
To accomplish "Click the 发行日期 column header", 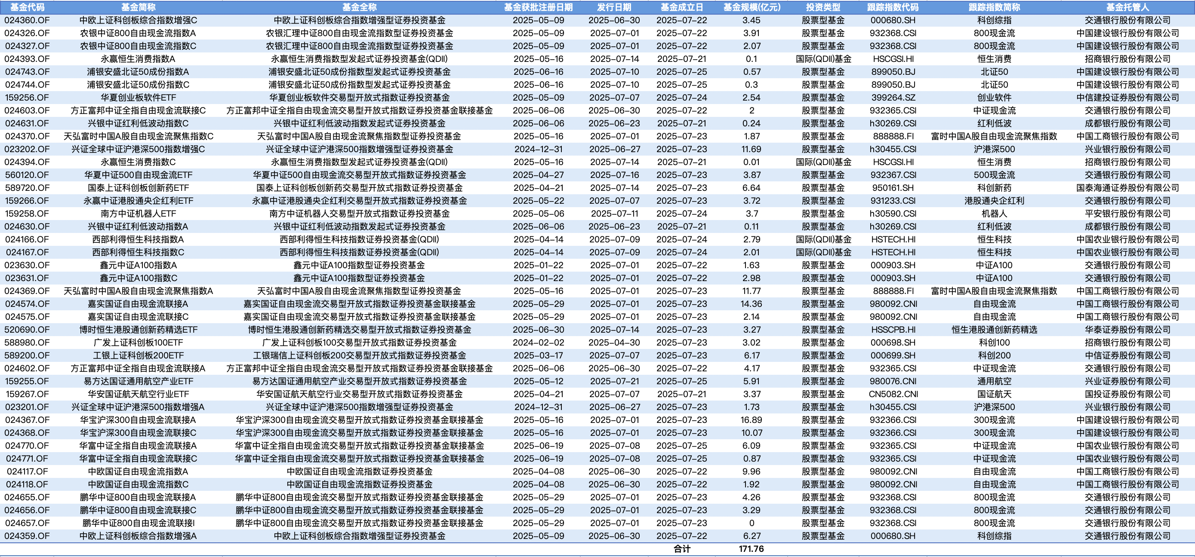I will coord(614,7).
